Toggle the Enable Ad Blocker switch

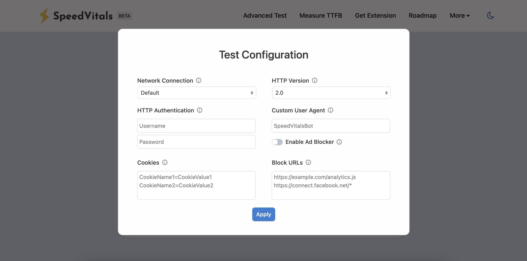(x=277, y=142)
